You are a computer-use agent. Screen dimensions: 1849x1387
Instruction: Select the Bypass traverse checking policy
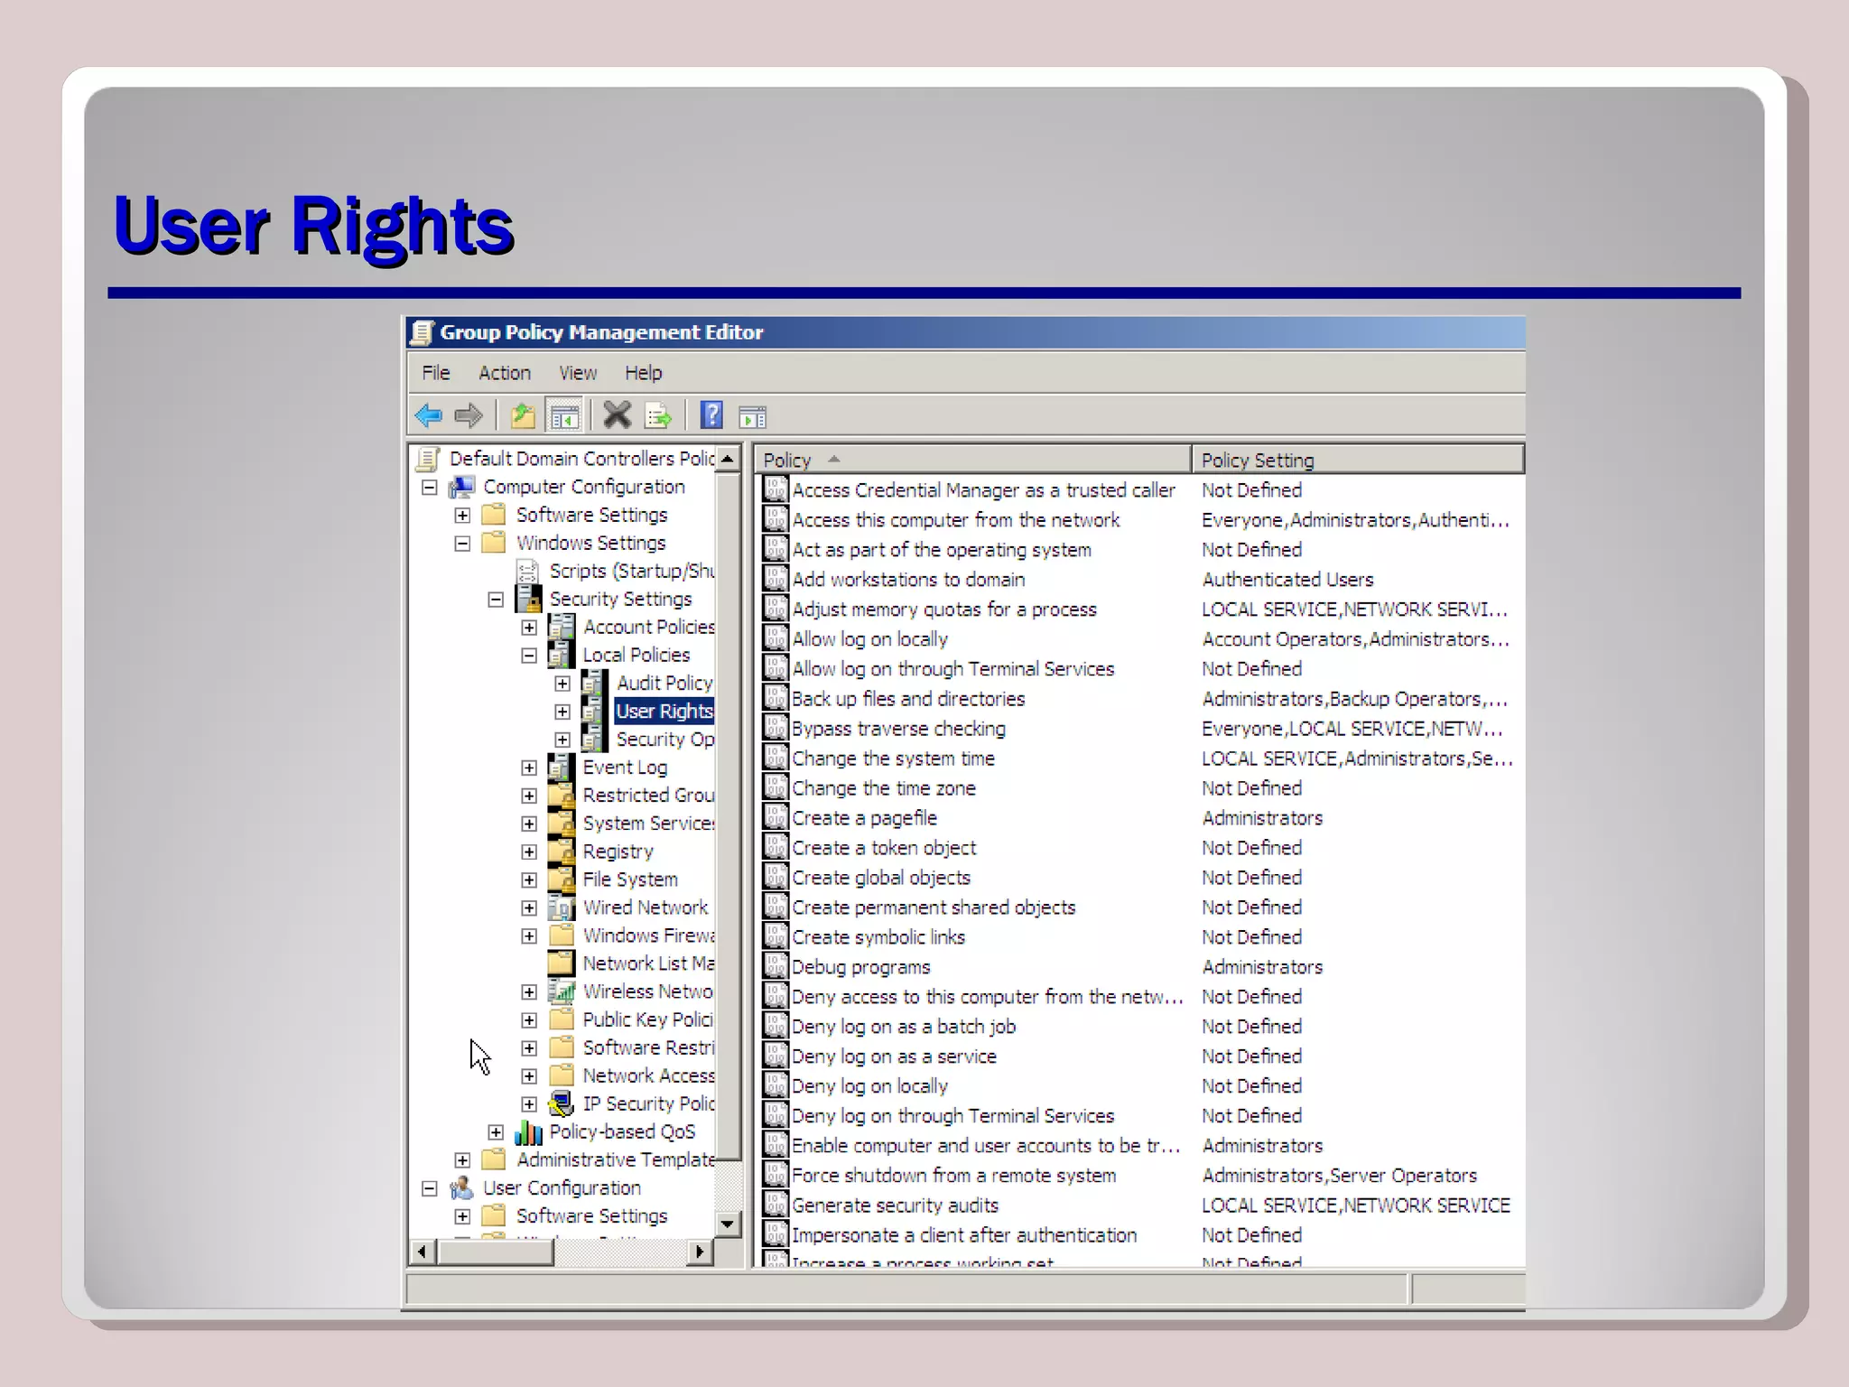tap(898, 729)
